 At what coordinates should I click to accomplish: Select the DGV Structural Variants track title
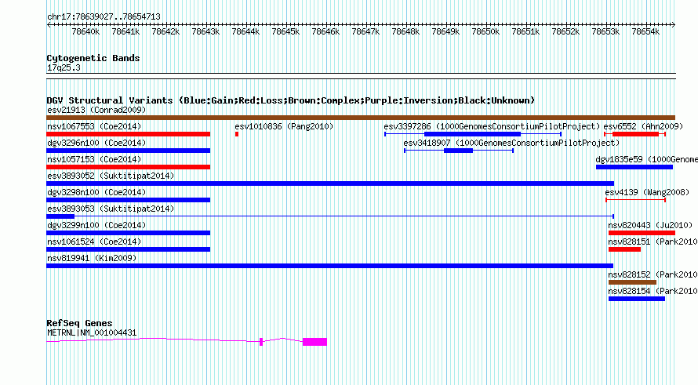[x=291, y=100]
